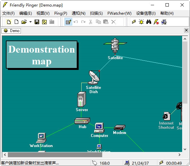Click the save floppy disk icon

37,22
